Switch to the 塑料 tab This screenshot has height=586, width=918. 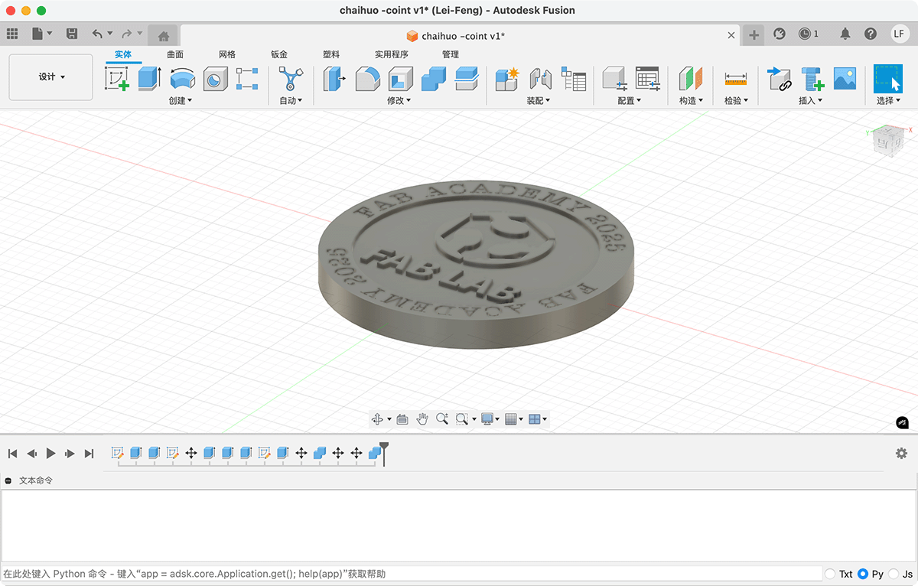coord(331,54)
